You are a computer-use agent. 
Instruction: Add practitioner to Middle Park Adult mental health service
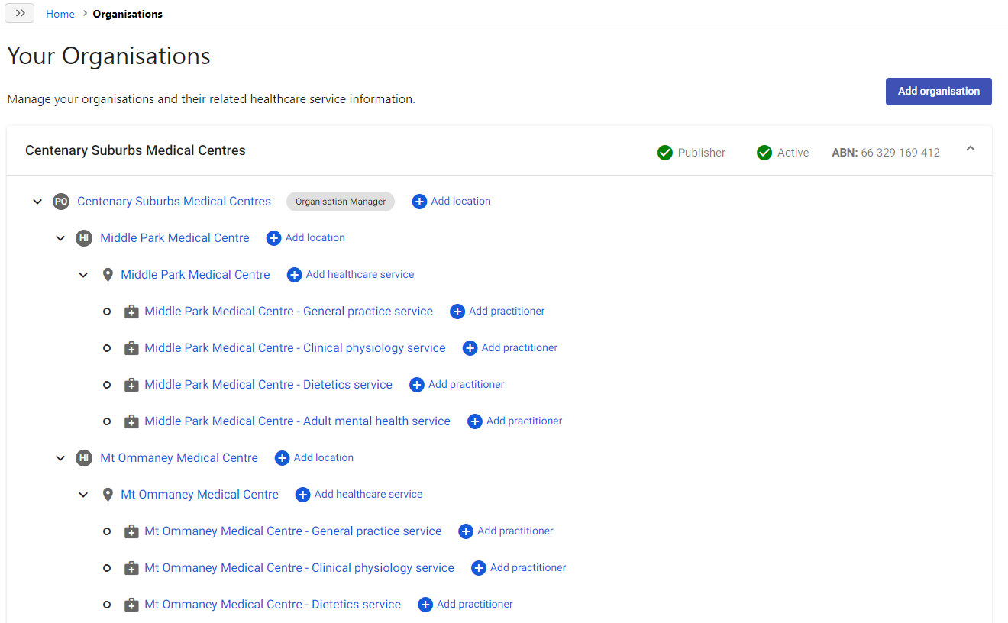[x=515, y=421]
